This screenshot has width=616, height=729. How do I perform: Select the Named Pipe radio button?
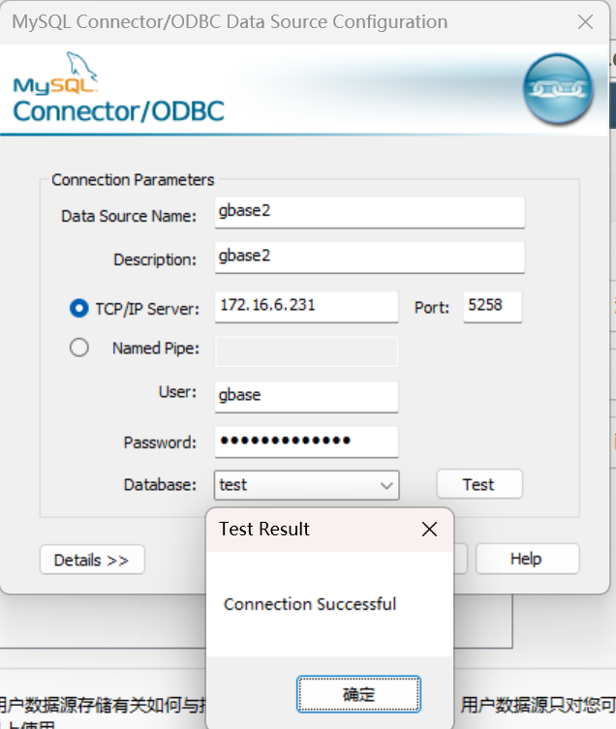pos(79,348)
